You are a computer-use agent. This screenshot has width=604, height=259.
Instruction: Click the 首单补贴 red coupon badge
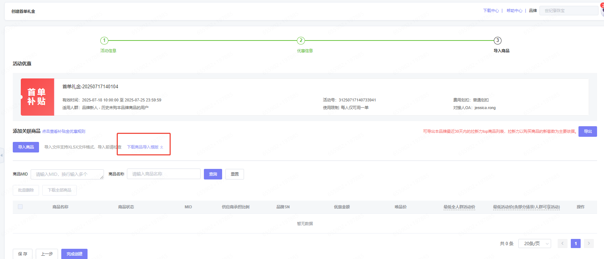pyautogui.click(x=37, y=97)
